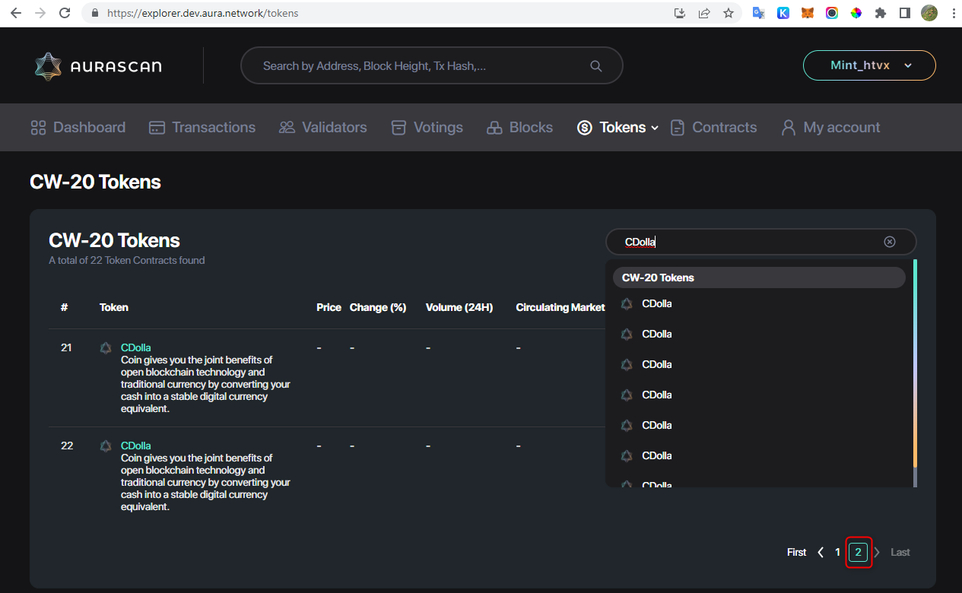This screenshot has height=593, width=962.
Task: Open CDolla token link in row 21
Action: click(136, 347)
